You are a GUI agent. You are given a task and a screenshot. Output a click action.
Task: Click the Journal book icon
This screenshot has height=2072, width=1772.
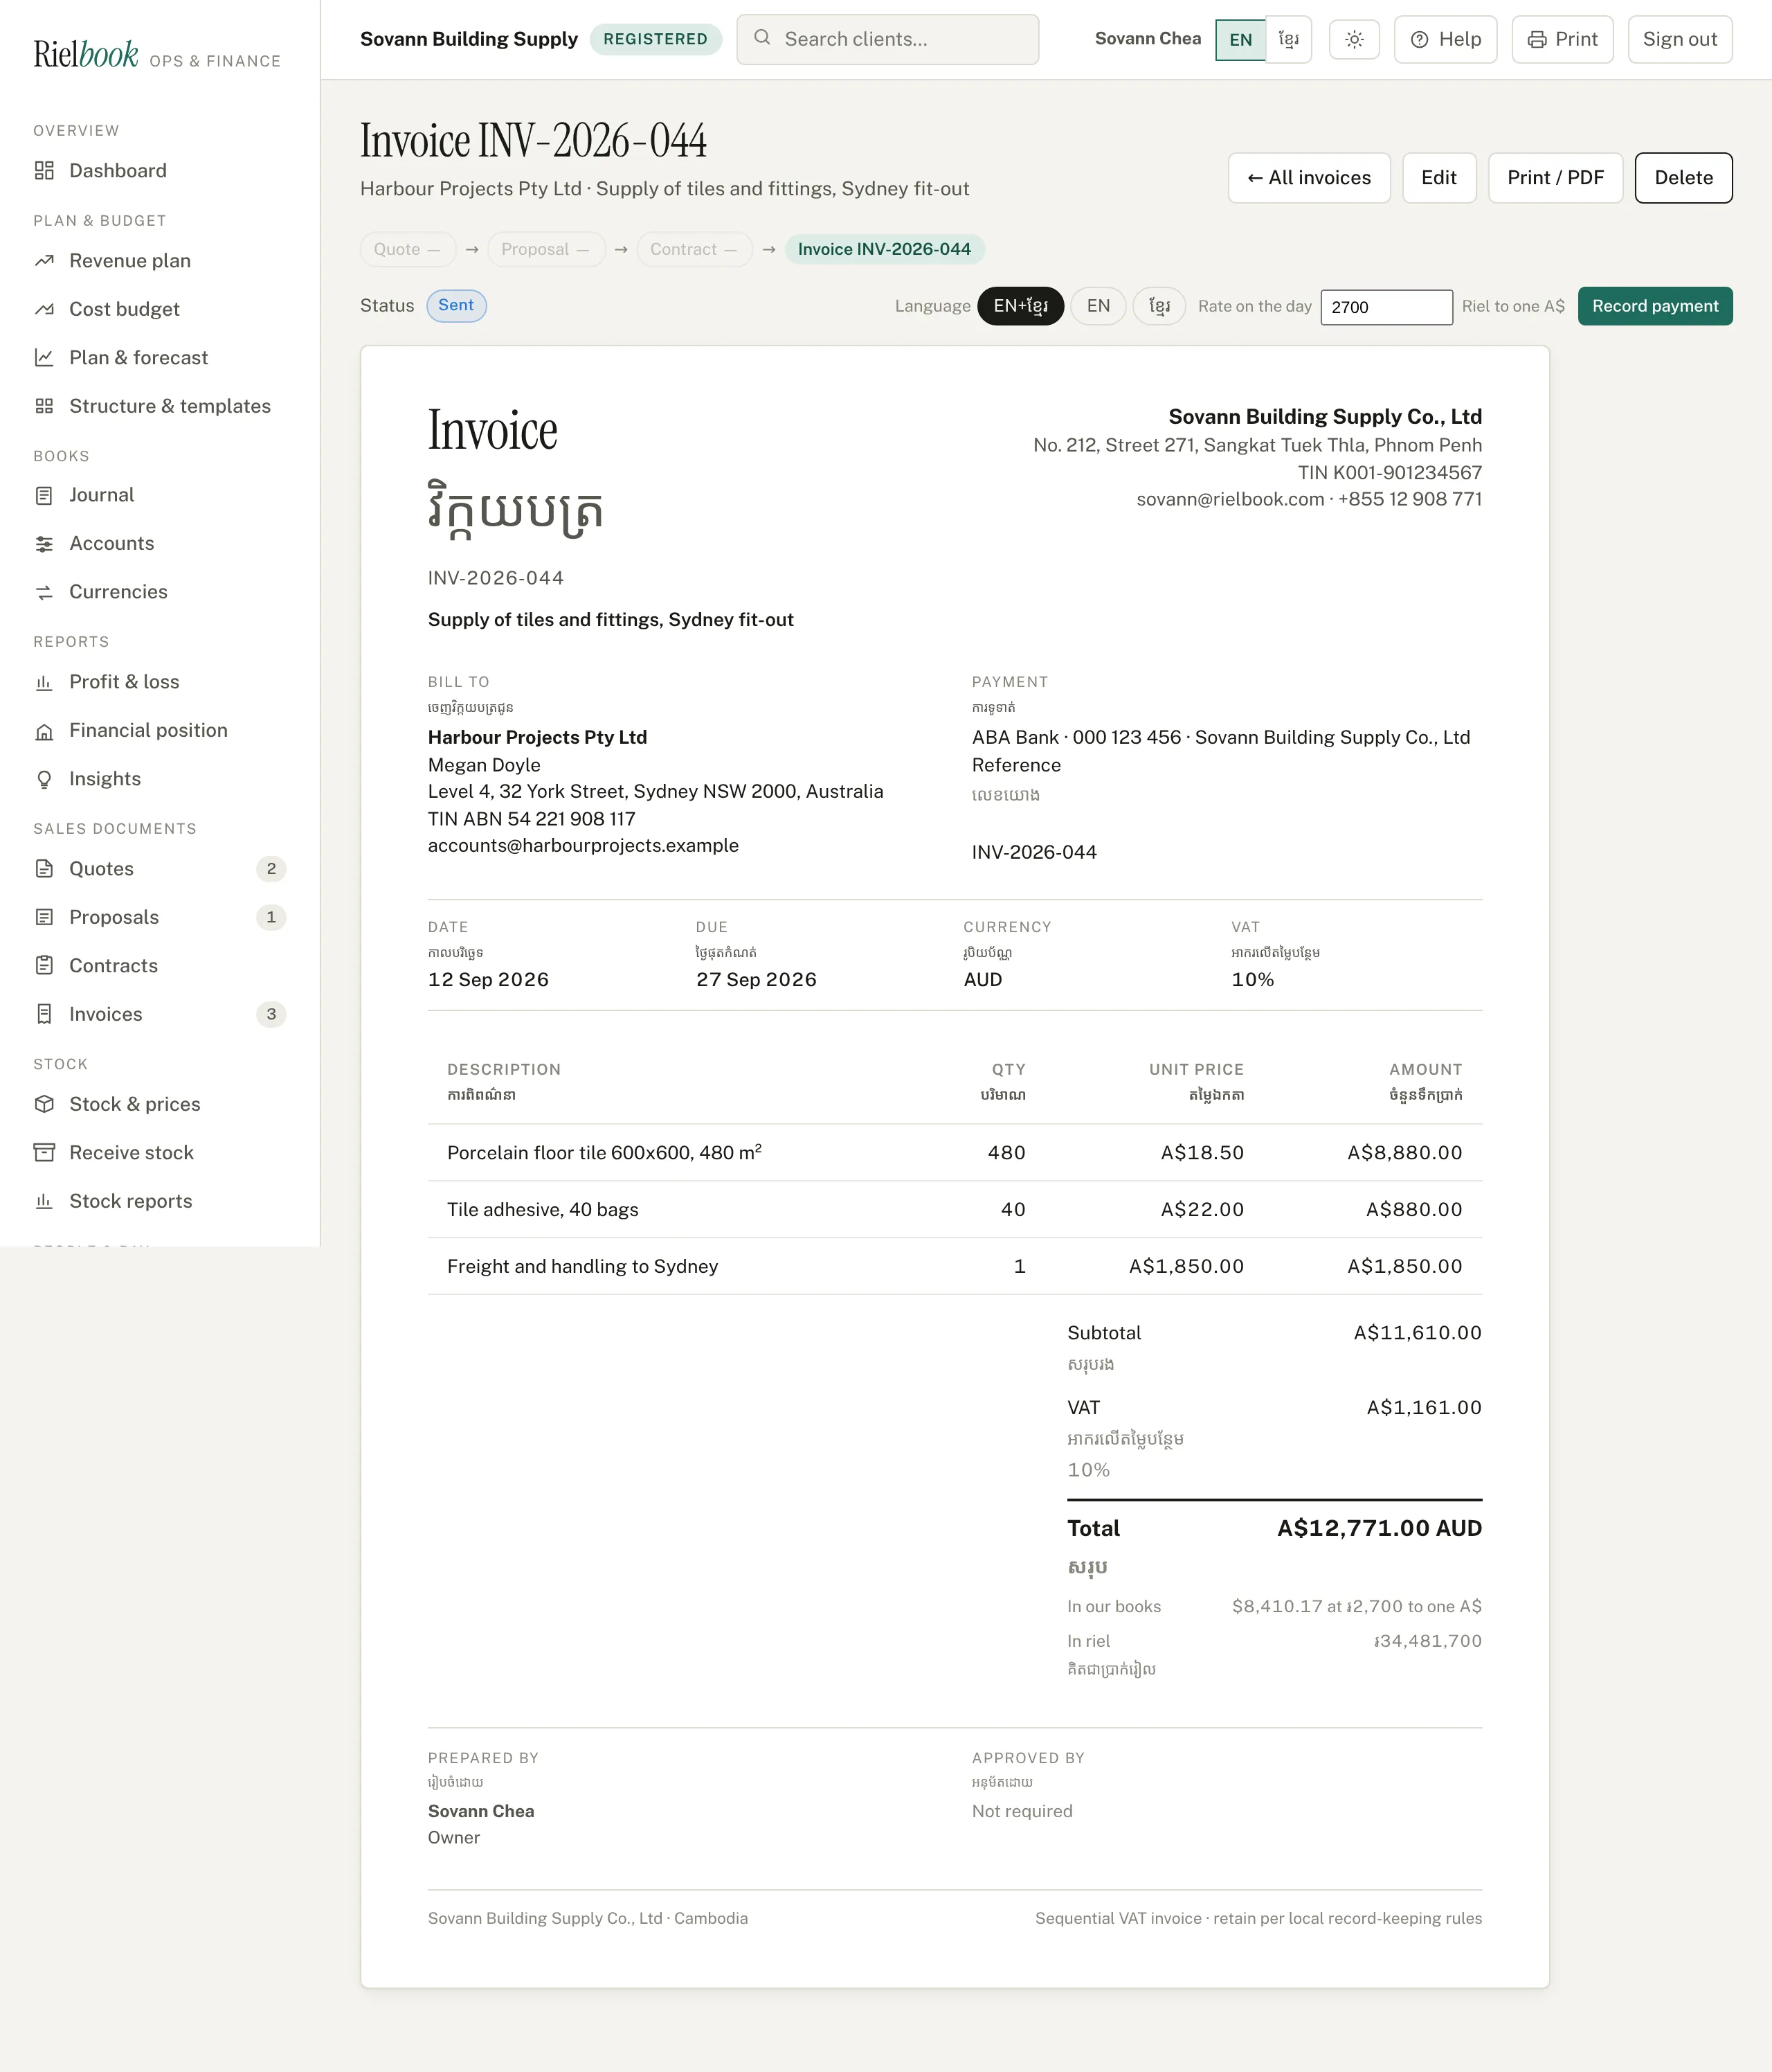tap(44, 495)
